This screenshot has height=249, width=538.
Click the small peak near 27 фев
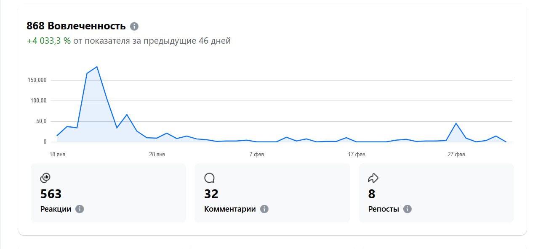click(x=456, y=123)
